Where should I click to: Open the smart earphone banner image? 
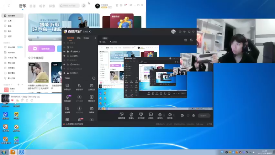pyautogui.click(x=64, y=27)
